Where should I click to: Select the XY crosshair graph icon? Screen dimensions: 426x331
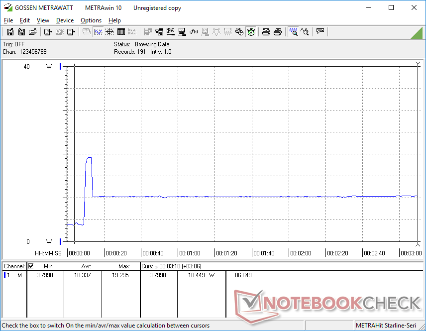coord(109,32)
